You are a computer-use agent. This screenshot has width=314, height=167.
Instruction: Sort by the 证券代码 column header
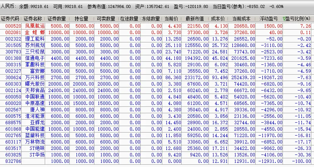pyautogui.click(x=10, y=19)
